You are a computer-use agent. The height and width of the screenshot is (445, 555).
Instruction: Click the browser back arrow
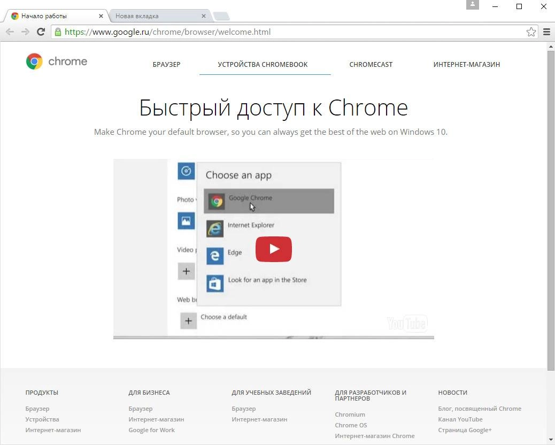[10, 32]
